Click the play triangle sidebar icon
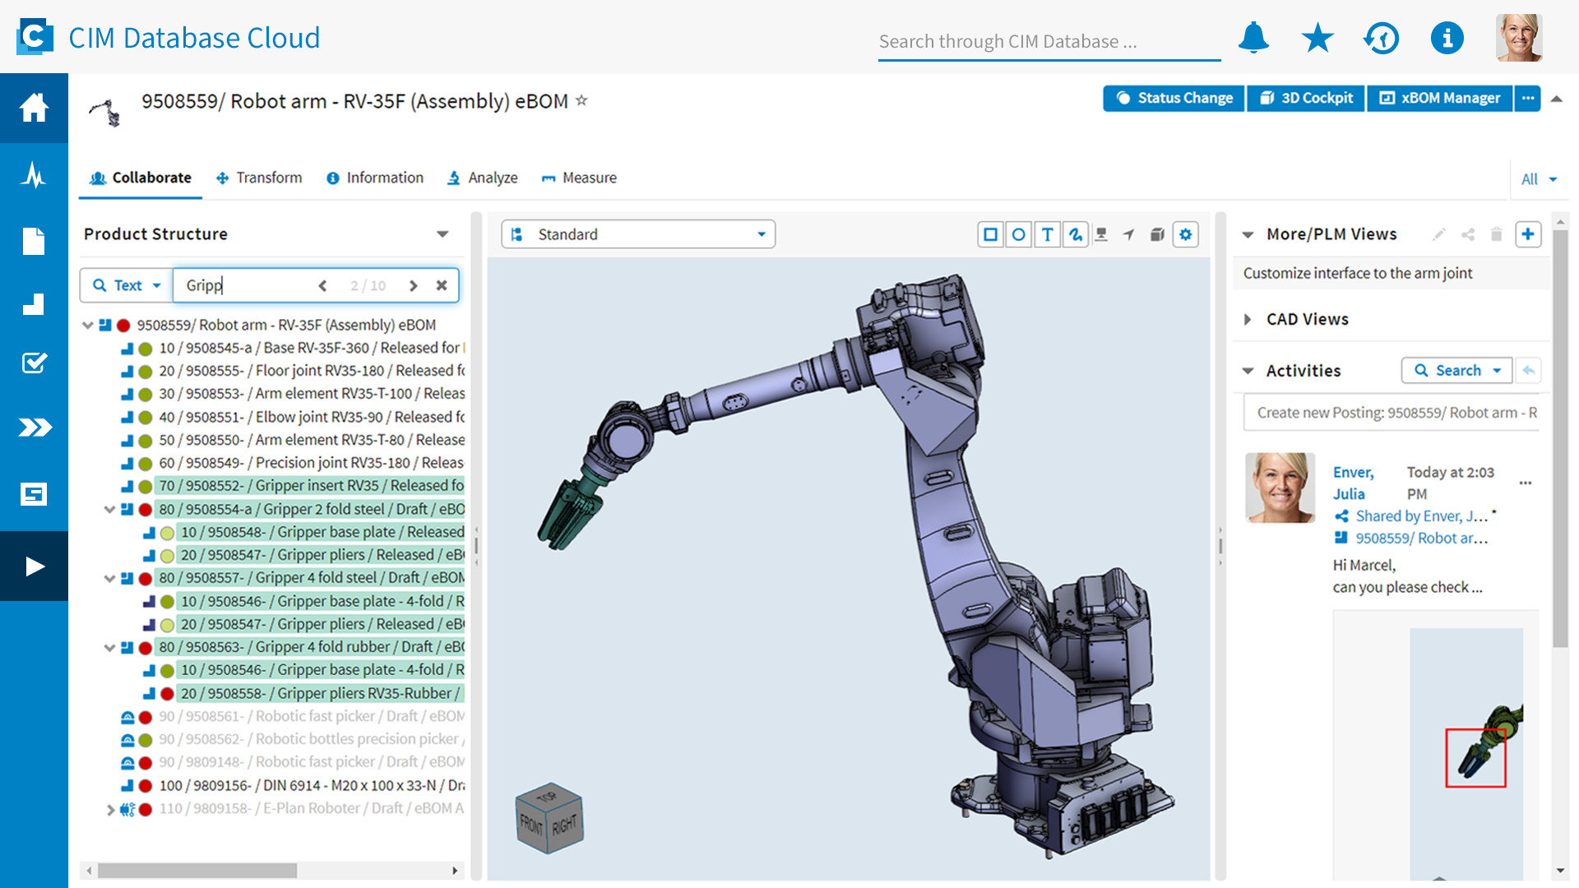Viewport: 1579px width, 888px height. [x=34, y=567]
